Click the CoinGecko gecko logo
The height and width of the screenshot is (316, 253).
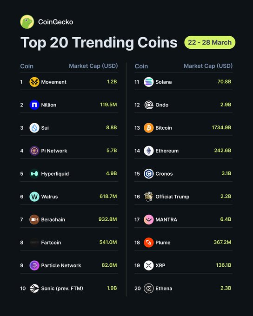27,22
